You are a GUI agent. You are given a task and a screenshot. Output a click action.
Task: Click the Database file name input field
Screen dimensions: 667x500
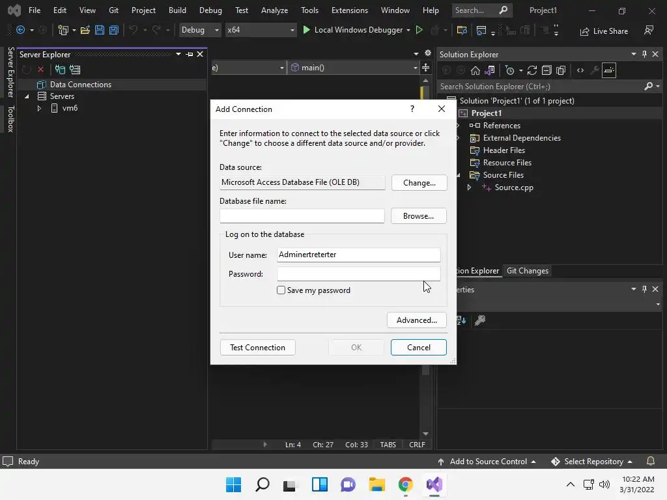[x=302, y=216]
